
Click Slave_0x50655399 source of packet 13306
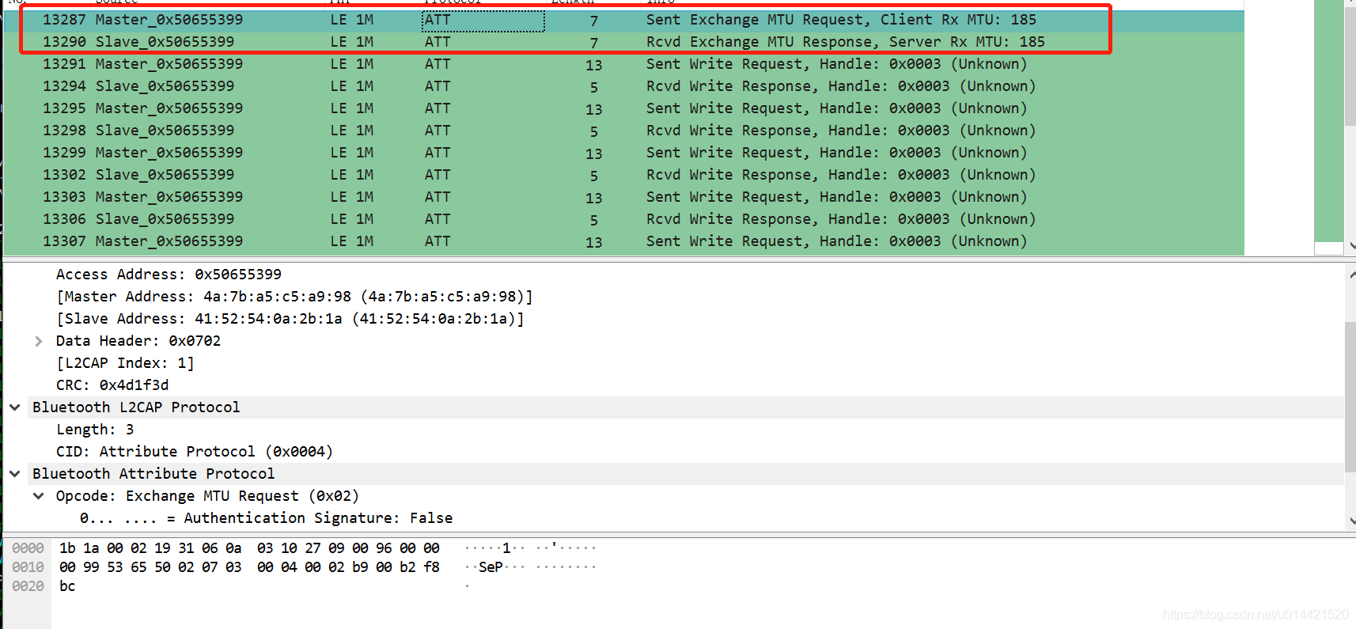coord(165,219)
